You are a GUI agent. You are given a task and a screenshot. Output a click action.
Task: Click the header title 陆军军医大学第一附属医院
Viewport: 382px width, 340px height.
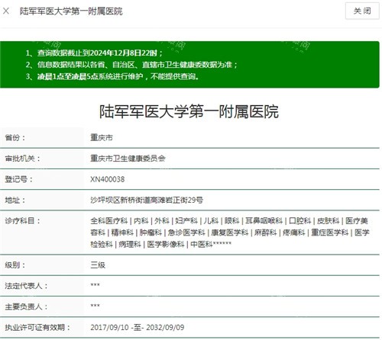pyautogui.click(x=71, y=11)
